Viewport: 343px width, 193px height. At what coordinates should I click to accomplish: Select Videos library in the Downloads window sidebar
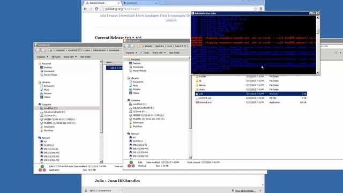click(47, 97)
